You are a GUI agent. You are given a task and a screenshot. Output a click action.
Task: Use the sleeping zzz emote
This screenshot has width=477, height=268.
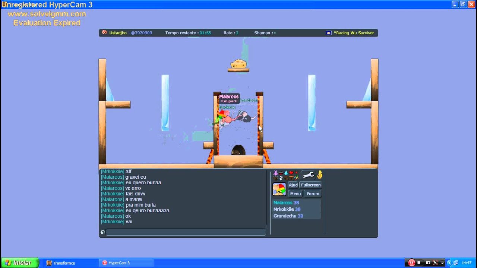281,178
